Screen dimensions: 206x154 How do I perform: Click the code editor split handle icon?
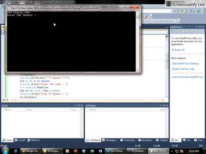[167, 36]
